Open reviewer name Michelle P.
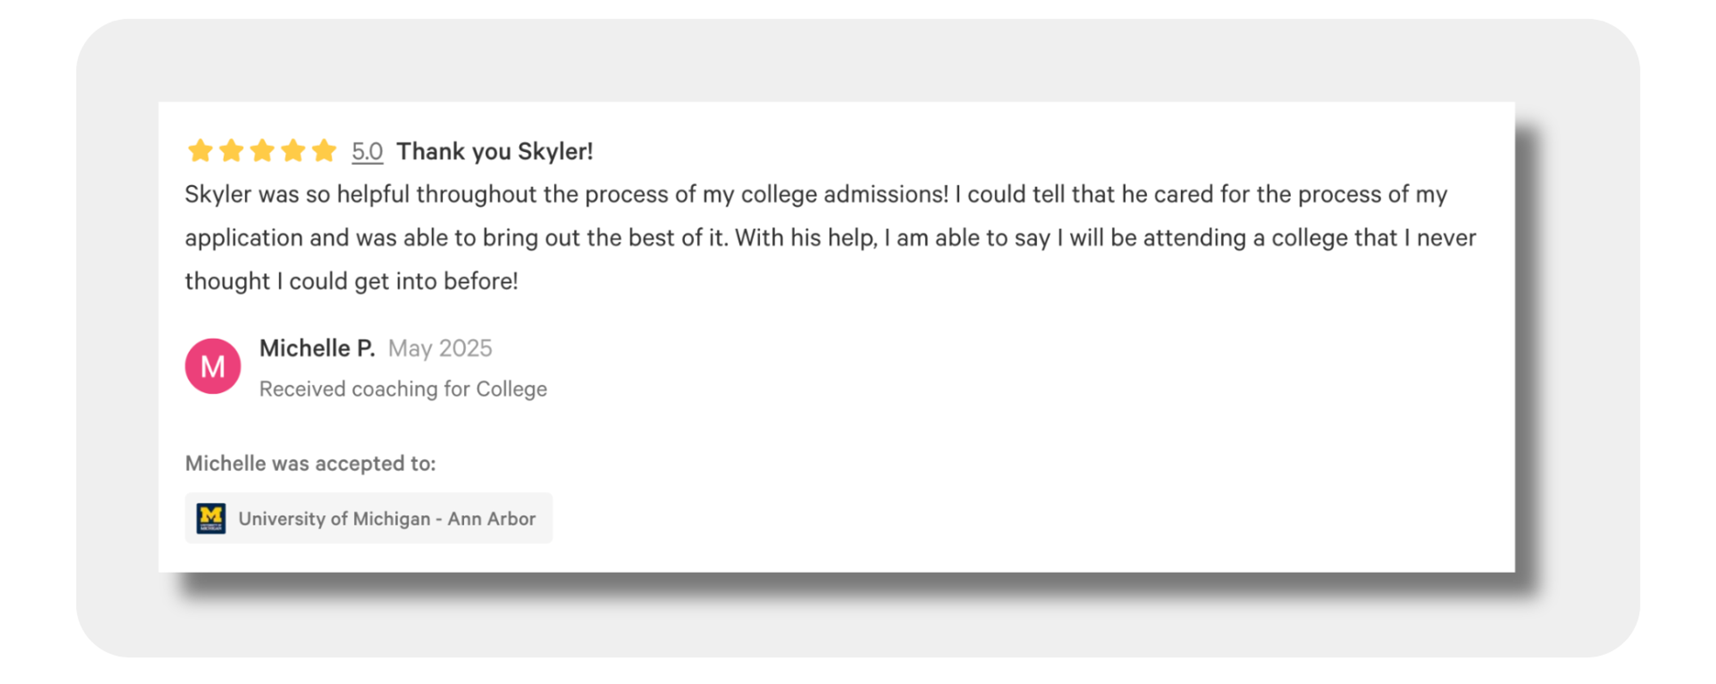 (x=317, y=348)
